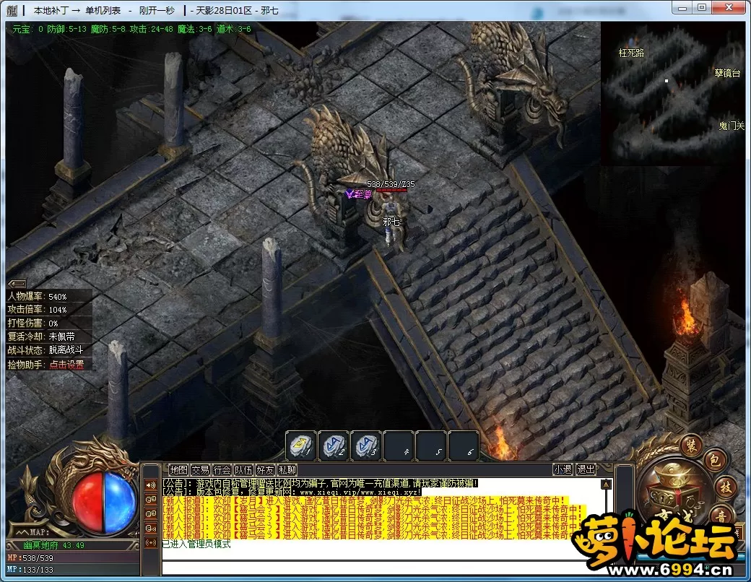This screenshot has width=751, height=582.
Task: Collapse the stats panel with arrow
Action: point(17,284)
